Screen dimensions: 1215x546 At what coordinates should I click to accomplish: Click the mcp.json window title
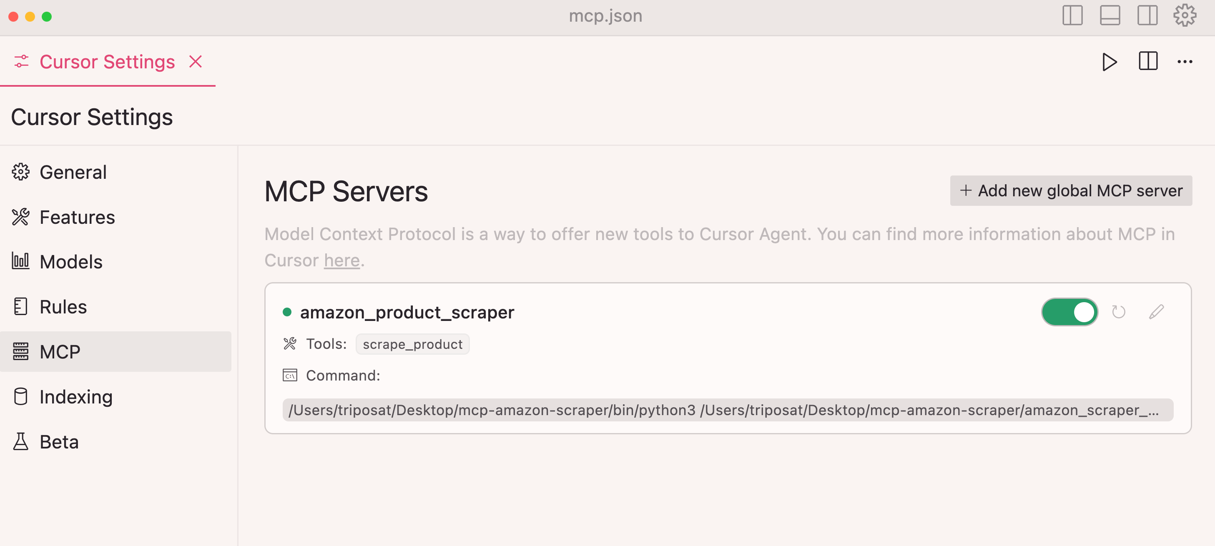pos(605,16)
